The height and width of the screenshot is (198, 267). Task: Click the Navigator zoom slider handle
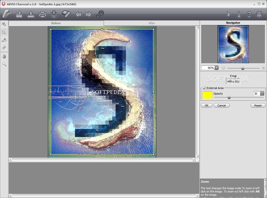click(243, 68)
